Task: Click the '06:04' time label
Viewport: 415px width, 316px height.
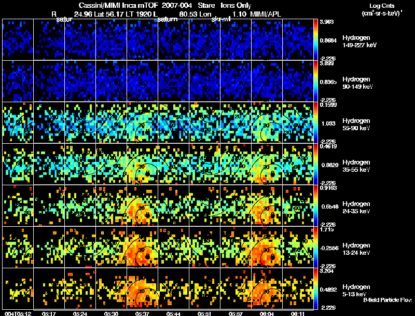Action: coord(267,314)
